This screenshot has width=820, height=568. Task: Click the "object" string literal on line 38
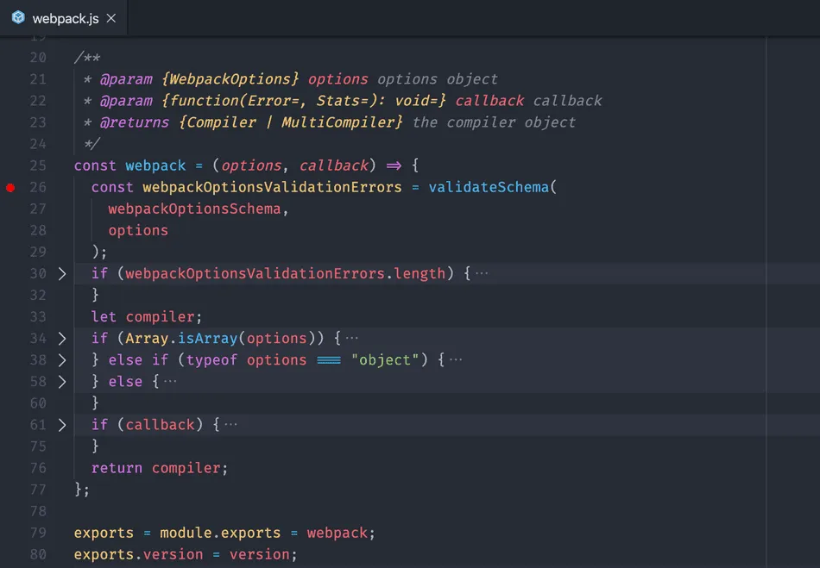tap(385, 360)
